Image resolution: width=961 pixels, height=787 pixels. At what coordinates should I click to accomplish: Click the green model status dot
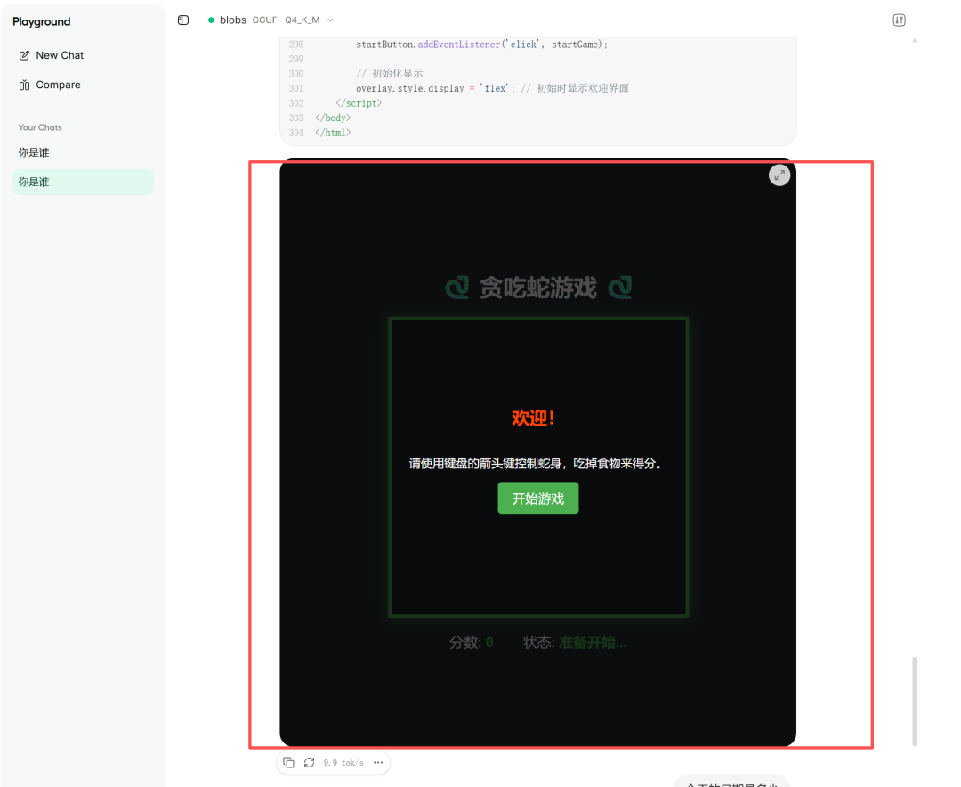[211, 20]
